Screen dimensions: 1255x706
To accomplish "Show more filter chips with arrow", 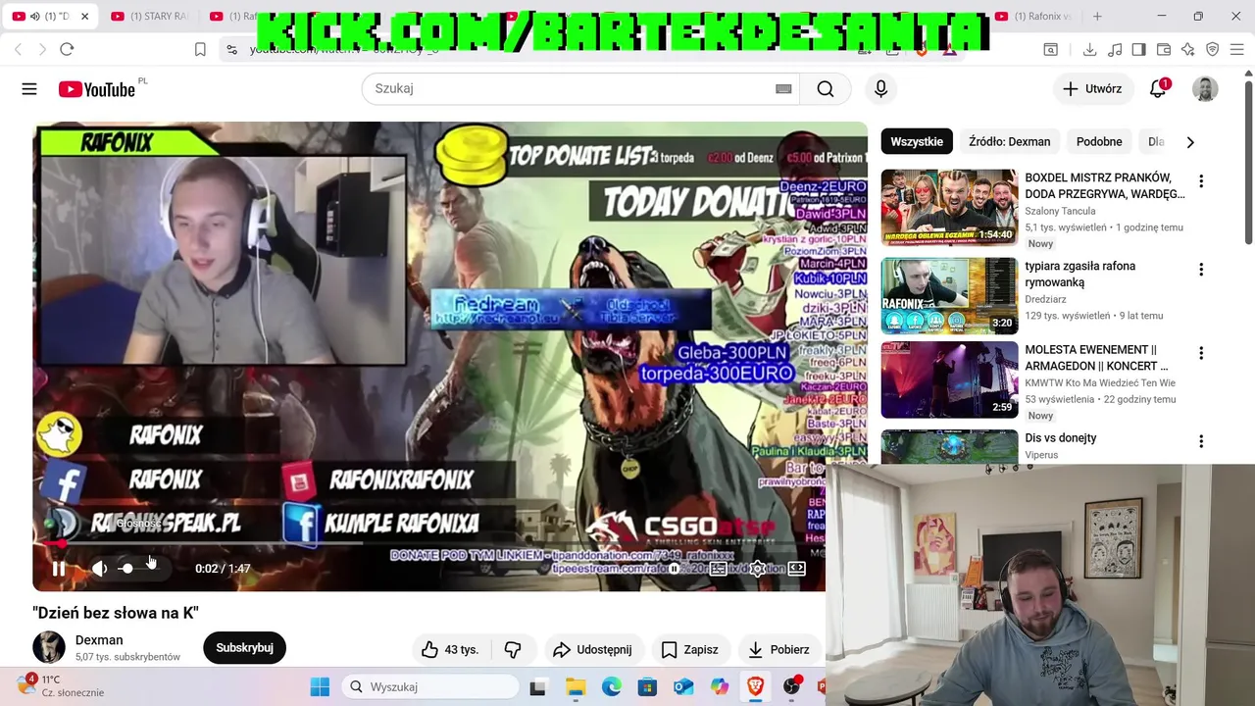I will pos(1190,142).
